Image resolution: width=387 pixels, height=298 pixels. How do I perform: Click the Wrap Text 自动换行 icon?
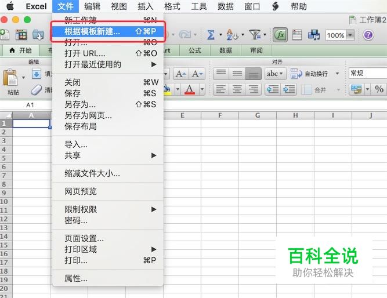pyautogui.click(x=296, y=74)
